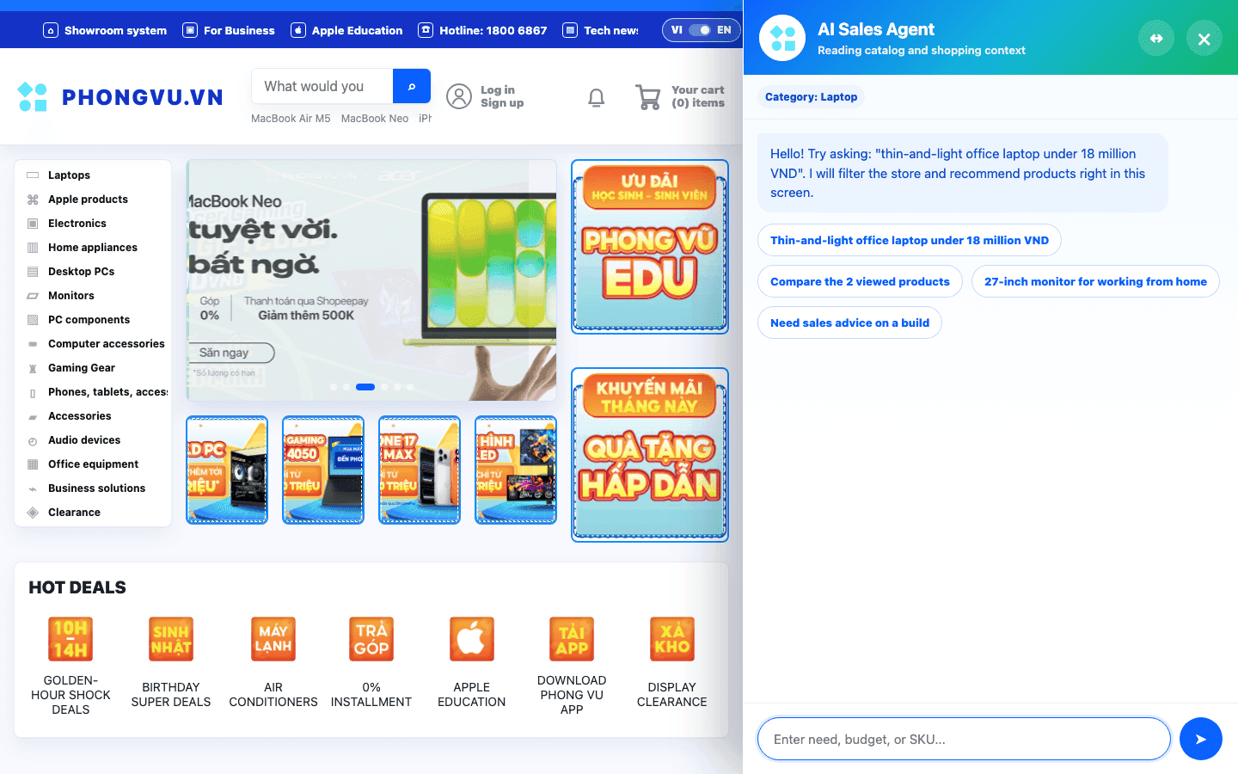1238x774 pixels.
Task: Click the Tech news icon
Action: 570,30
